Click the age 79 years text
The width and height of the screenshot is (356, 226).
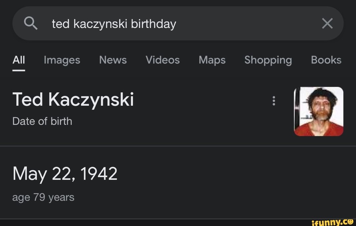tap(43, 197)
